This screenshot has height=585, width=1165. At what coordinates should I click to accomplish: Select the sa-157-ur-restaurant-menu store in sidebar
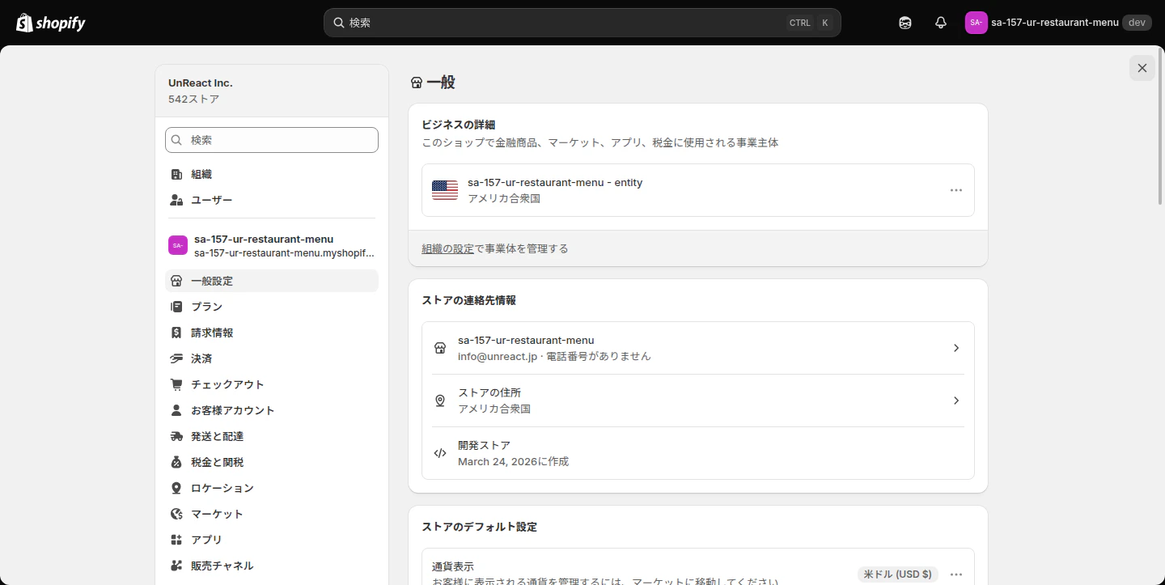click(272, 245)
